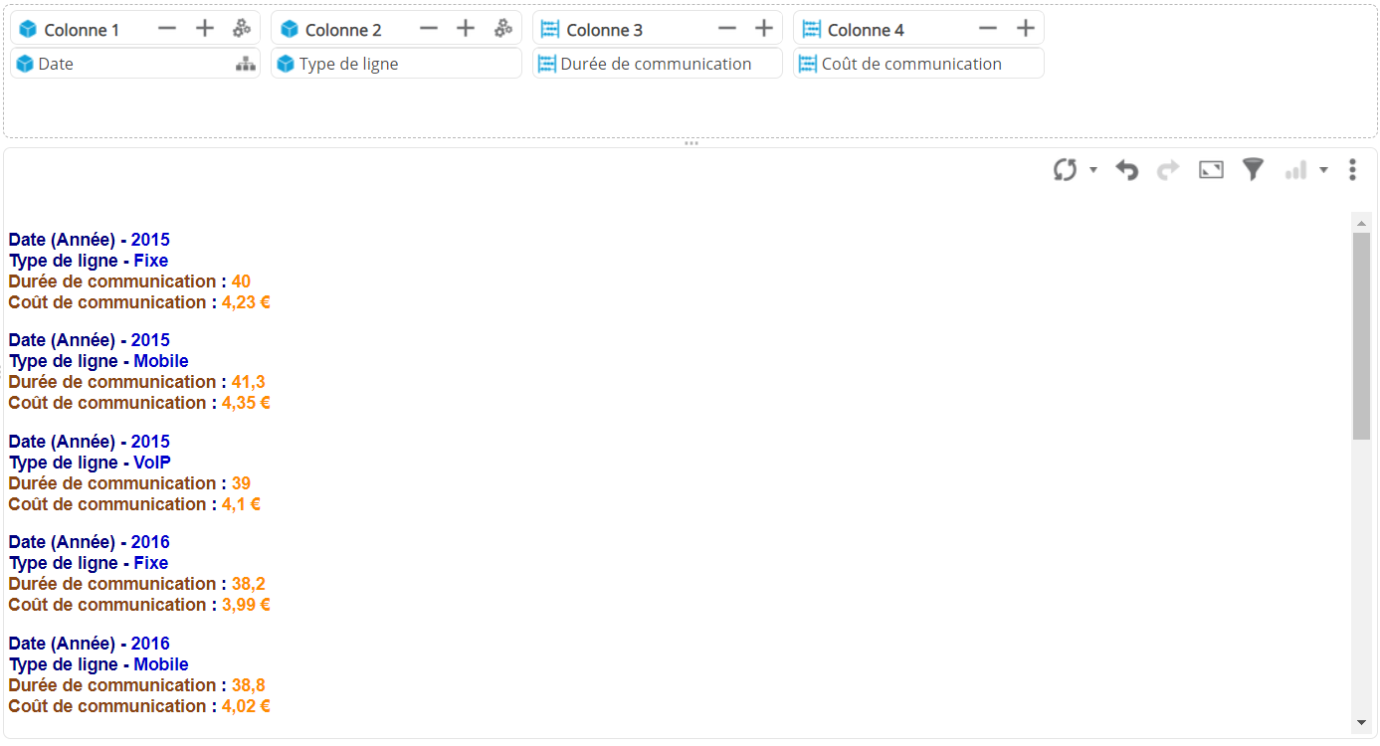1380x746 pixels.
Task: Click the refresh icon in the toolbar
Action: tap(1066, 170)
